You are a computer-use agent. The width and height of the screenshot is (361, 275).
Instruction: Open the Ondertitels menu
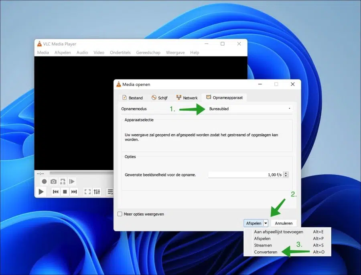pyautogui.click(x=120, y=53)
